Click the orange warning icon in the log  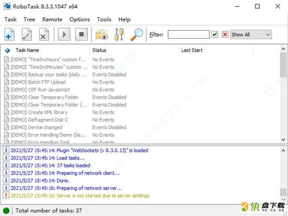(x=6, y=195)
